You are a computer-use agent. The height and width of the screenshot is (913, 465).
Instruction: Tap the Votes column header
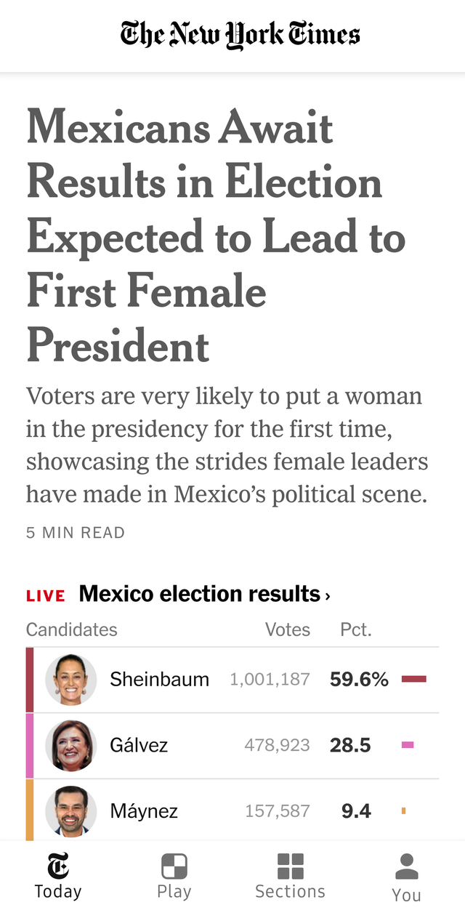click(287, 630)
